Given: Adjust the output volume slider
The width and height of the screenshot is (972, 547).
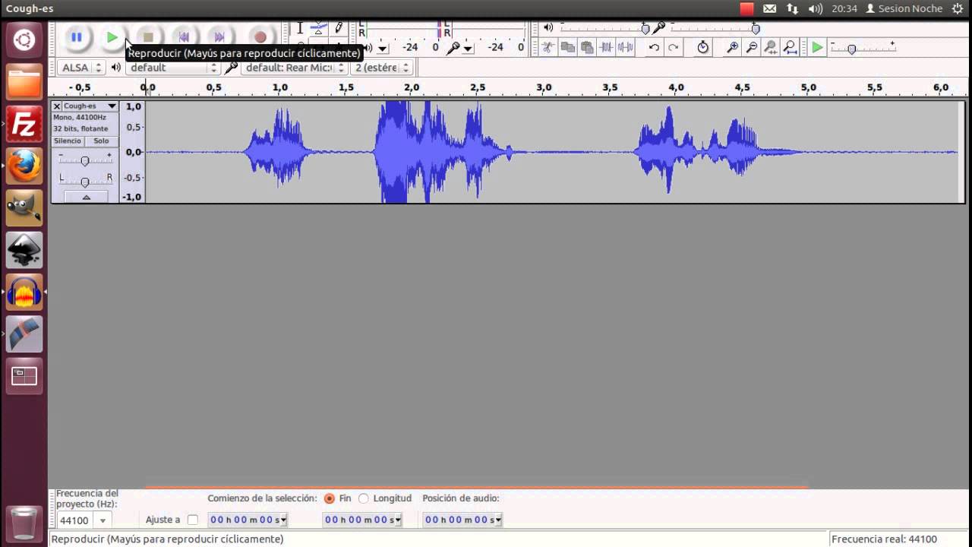Looking at the screenshot, I should (x=604, y=28).
